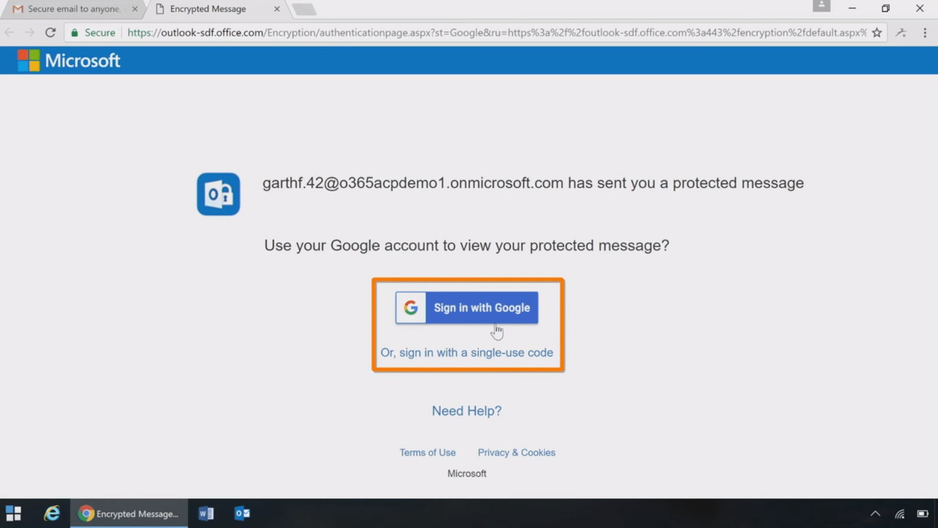Click the sender address garthf.42@o365acpdemo1.onmicrosoft.com text
The image size is (938, 528).
coord(413,183)
